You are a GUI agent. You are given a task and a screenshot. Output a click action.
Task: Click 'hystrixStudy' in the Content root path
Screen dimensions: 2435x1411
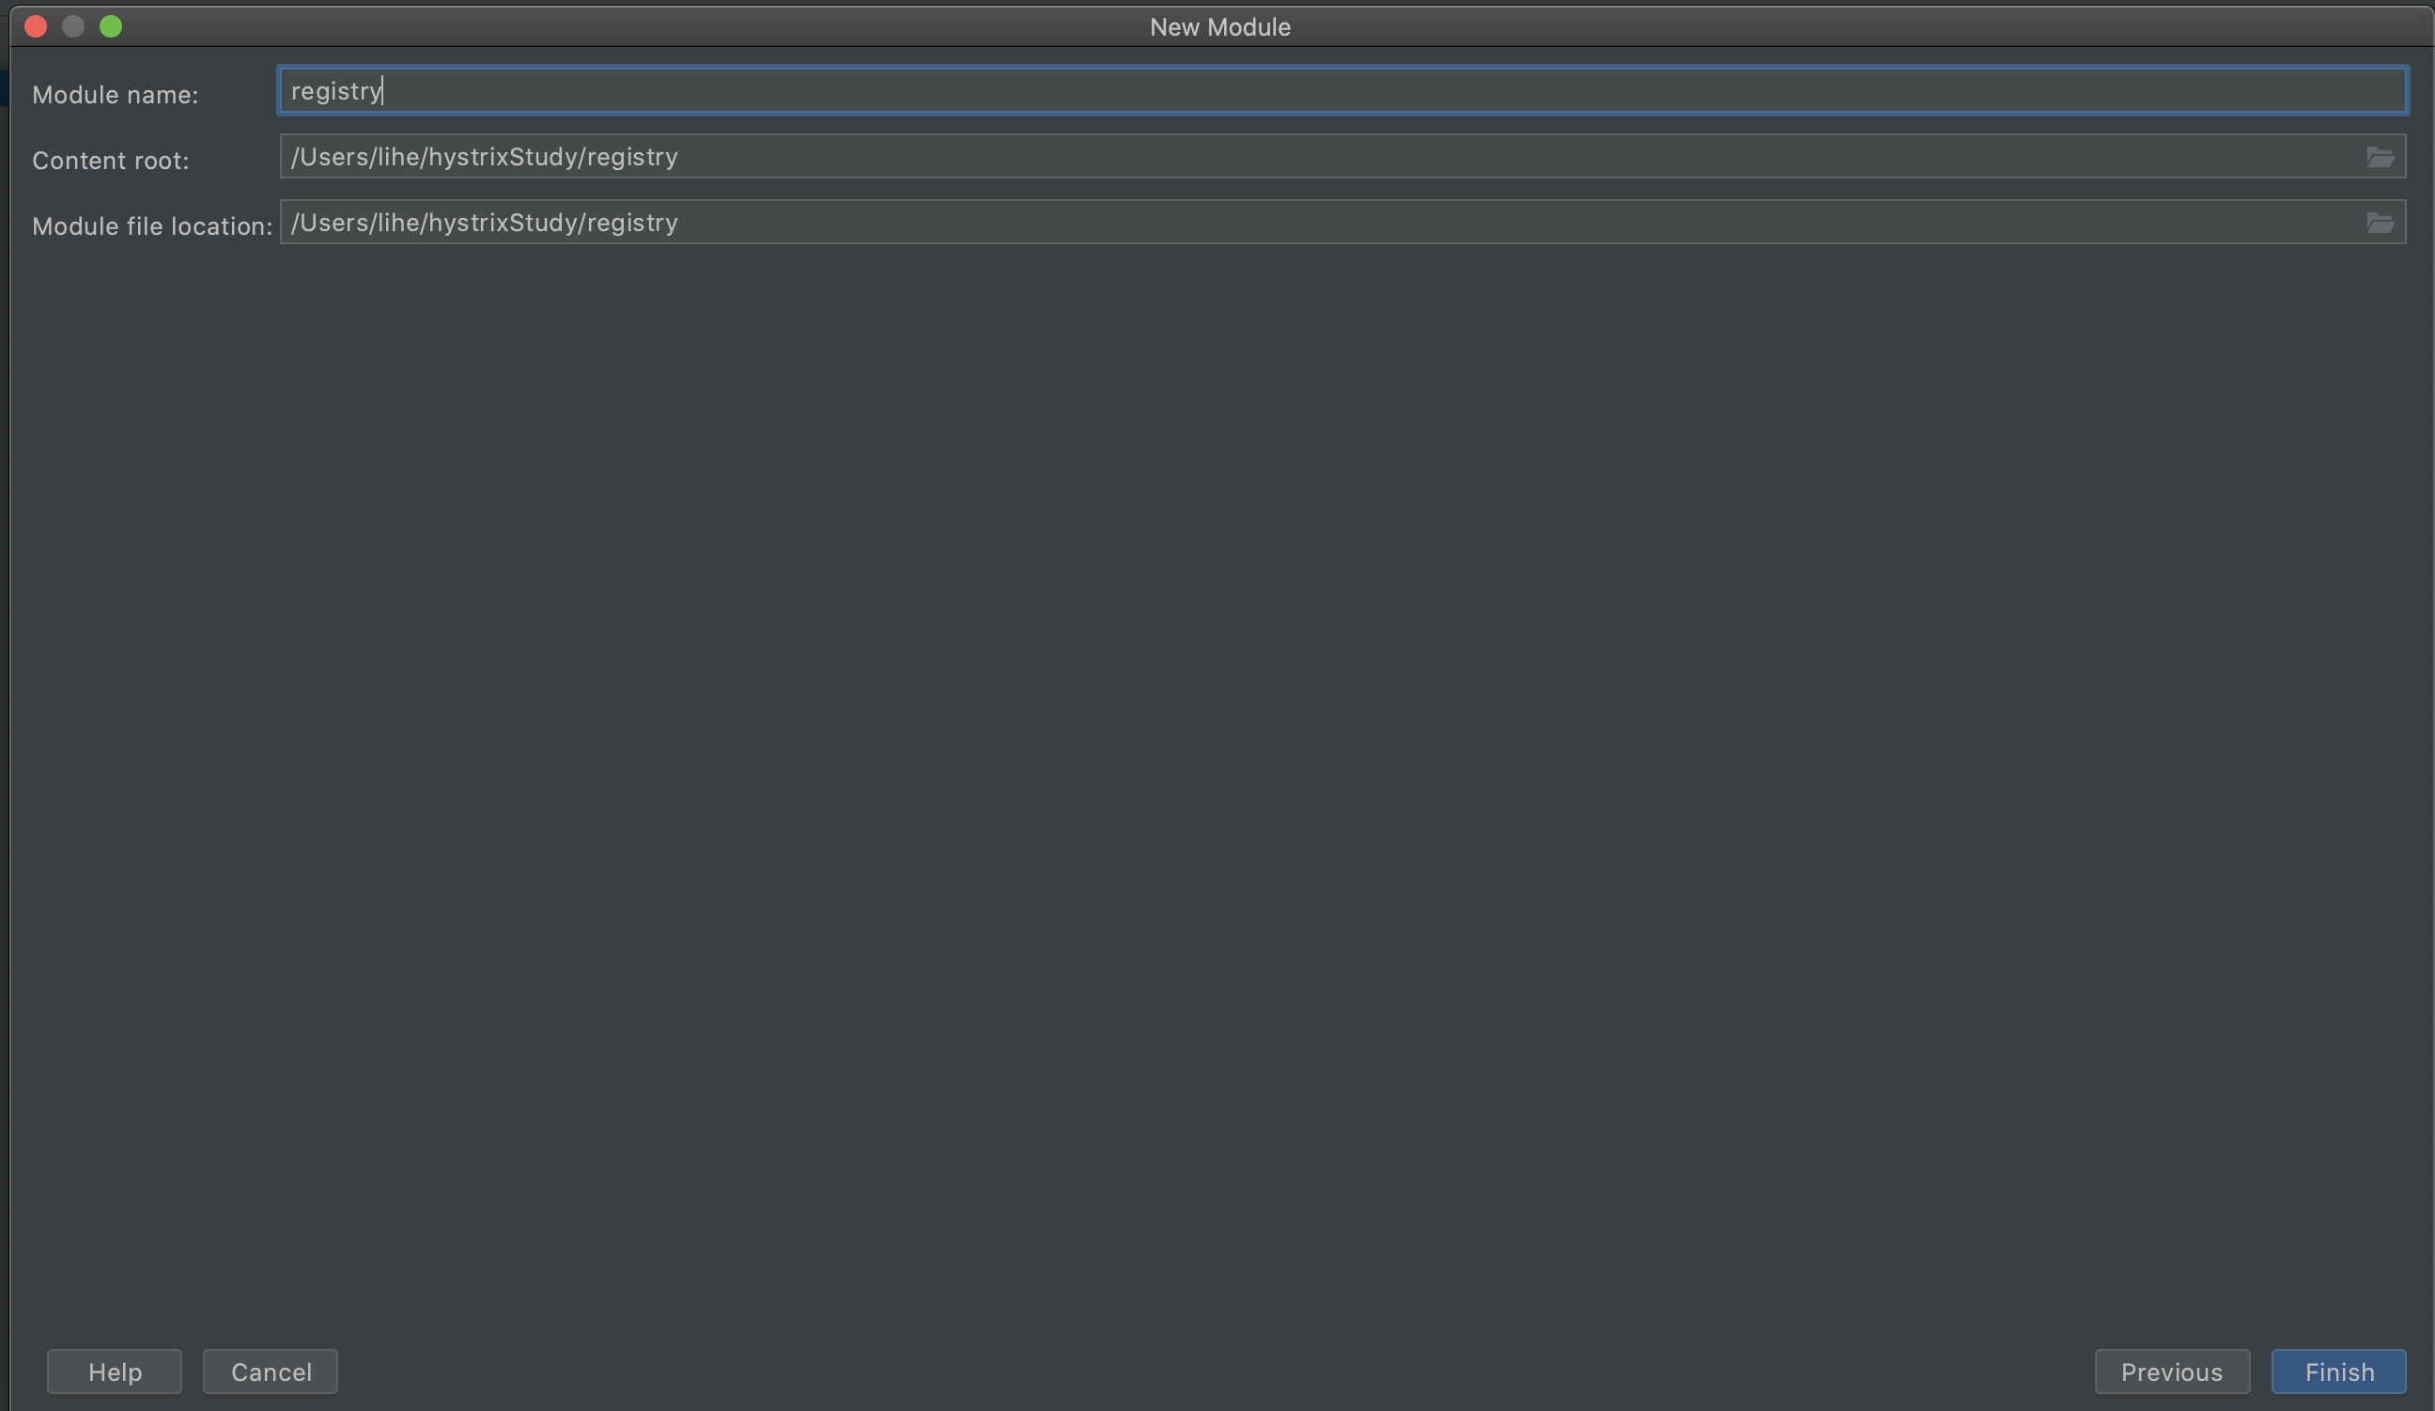(503, 157)
